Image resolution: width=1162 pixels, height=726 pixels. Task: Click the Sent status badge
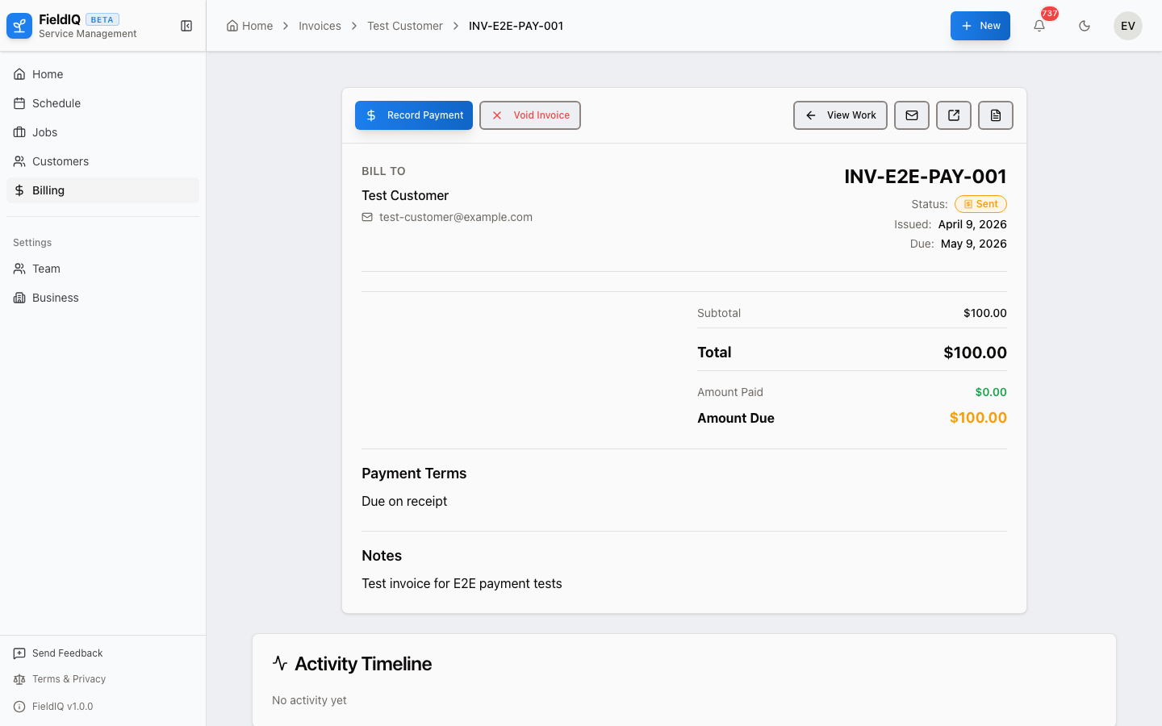pyautogui.click(x=980, y=203)
